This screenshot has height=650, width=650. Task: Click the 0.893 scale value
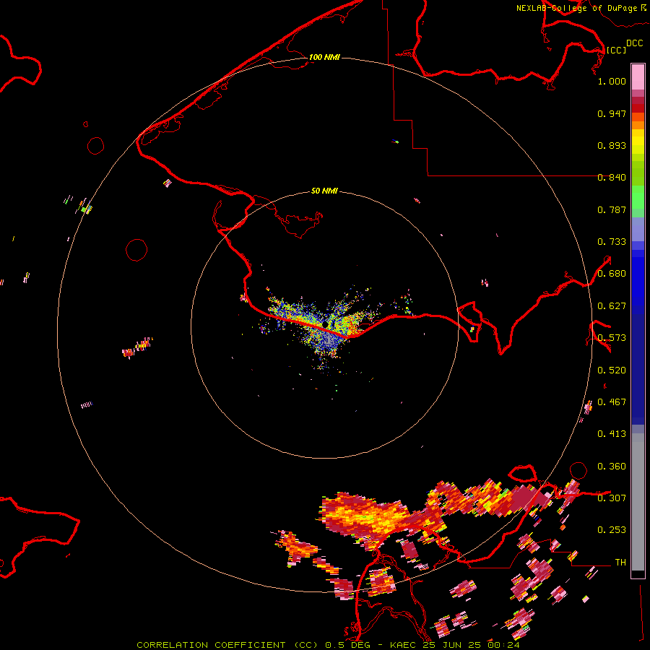coord(612,145)
